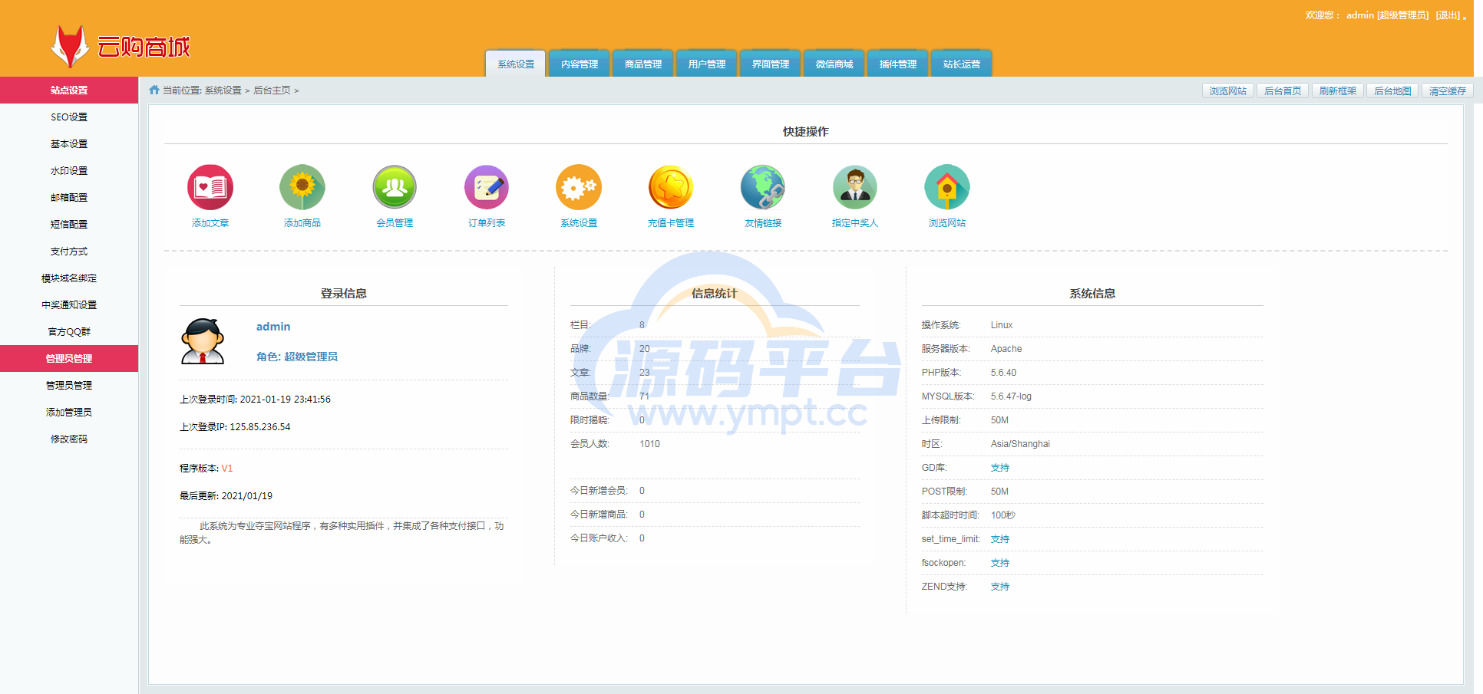Click the 退出 logout link
The width and height of the screenshot is (1483, 694).
point(1448,15)
